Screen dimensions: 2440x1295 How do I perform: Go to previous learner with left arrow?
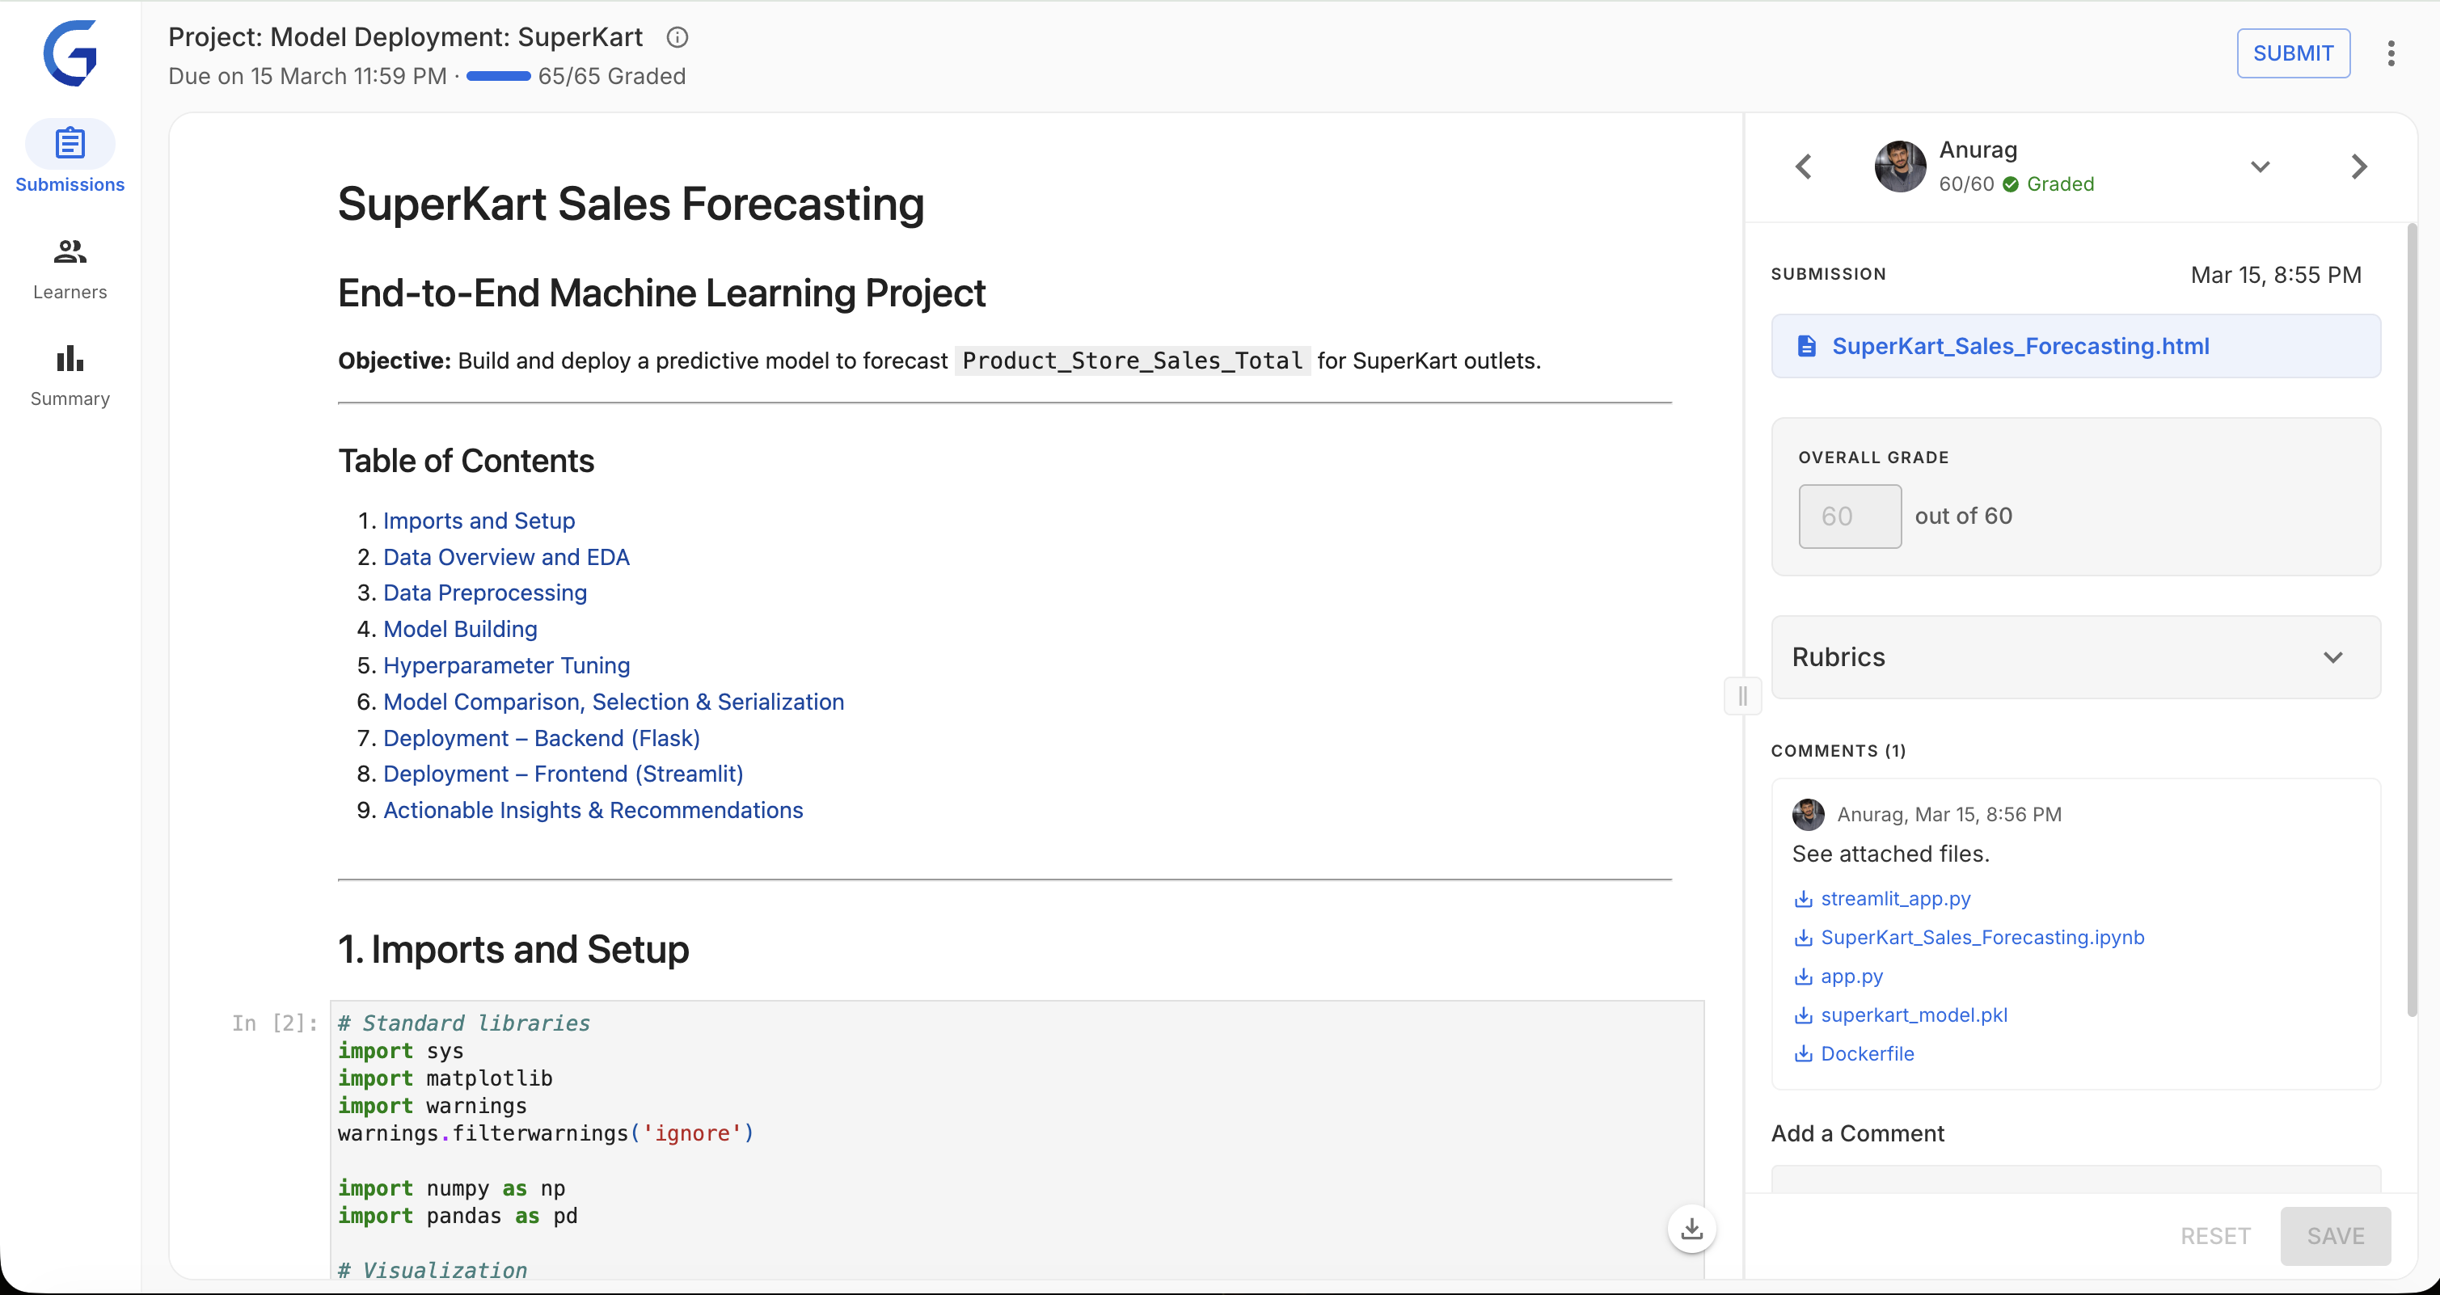coord(1804,167)
